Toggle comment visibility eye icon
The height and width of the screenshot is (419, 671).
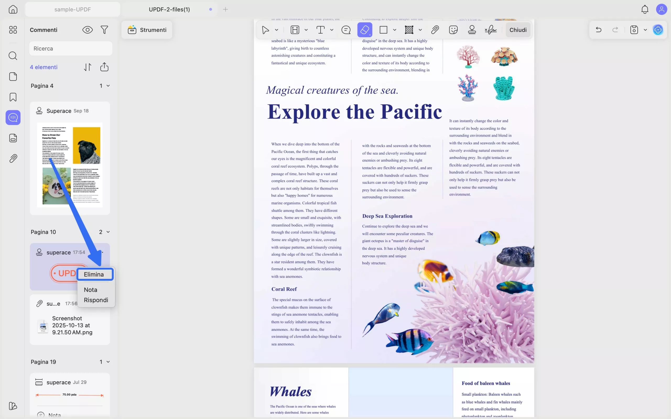tap(88, 30)
